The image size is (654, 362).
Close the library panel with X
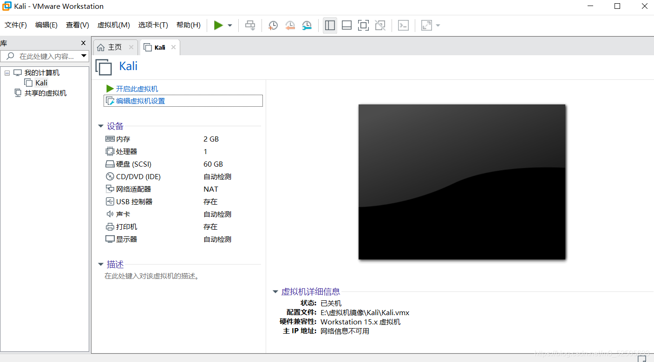click(x=84, y=43)
